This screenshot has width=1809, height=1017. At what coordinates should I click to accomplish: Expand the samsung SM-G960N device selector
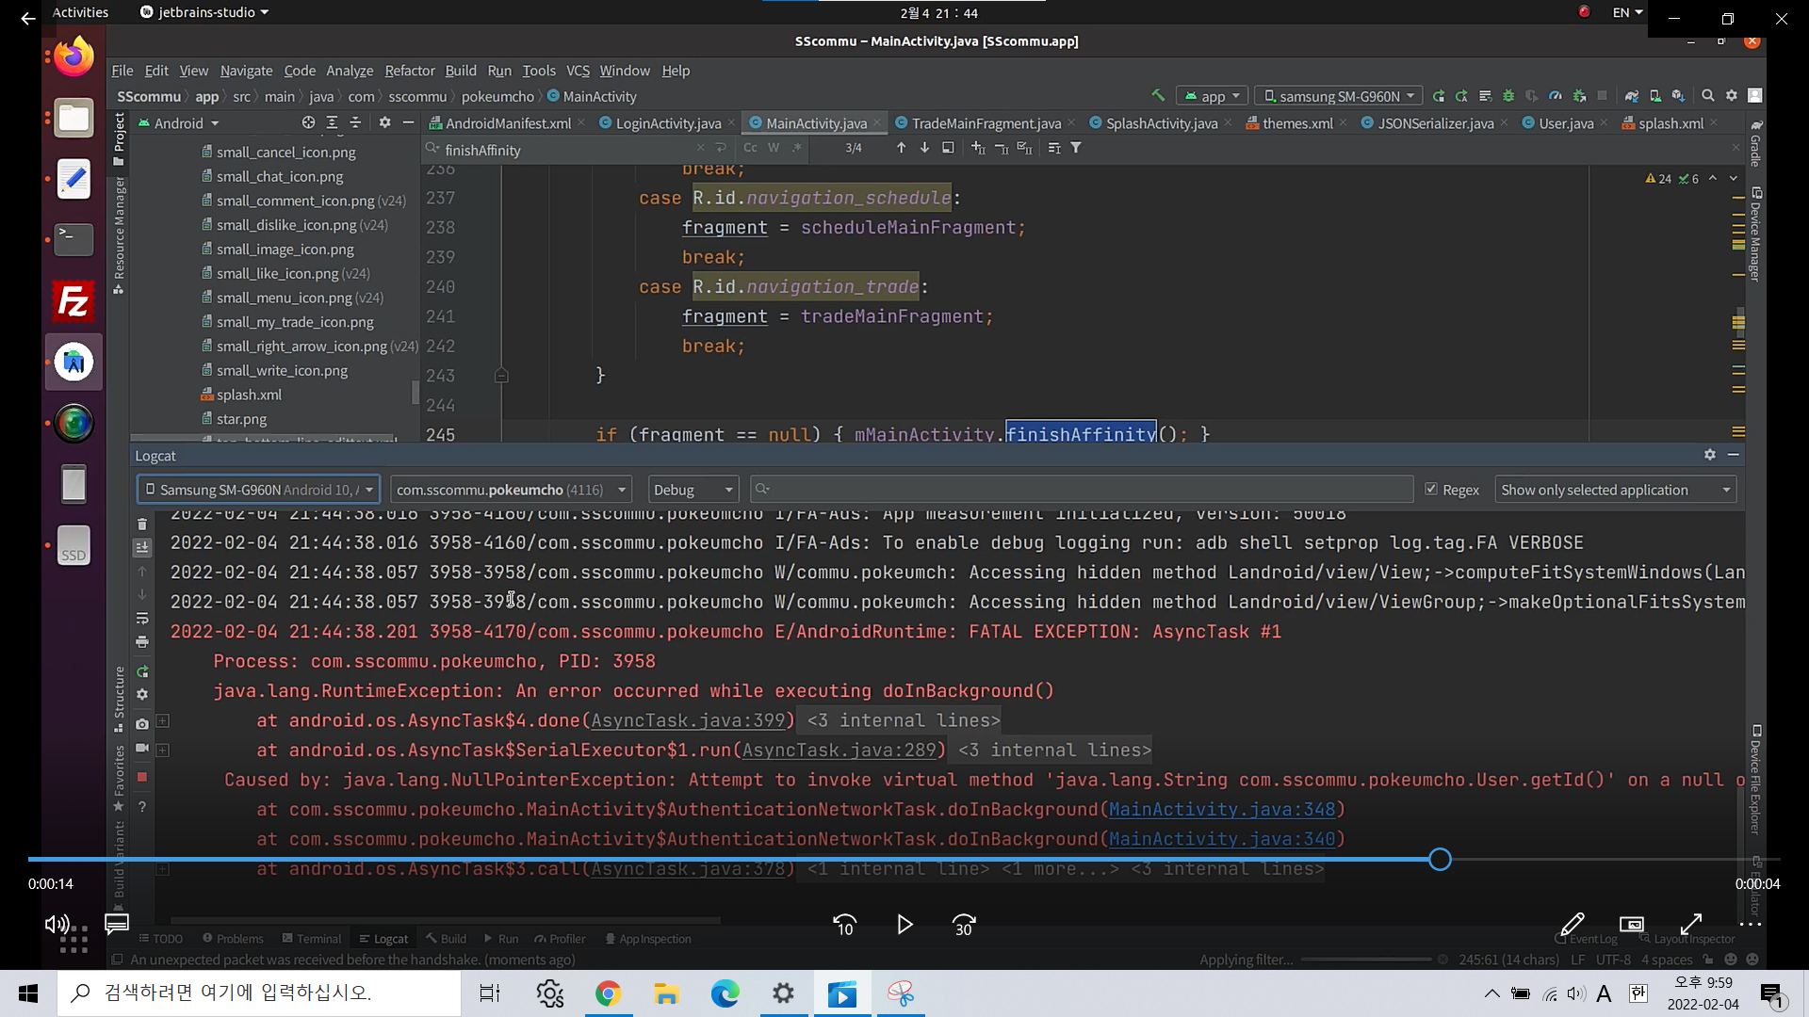[1339, 96]
